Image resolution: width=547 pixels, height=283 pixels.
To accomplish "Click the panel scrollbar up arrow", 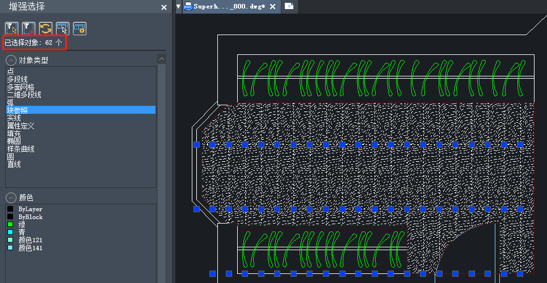I will point(162,59).
